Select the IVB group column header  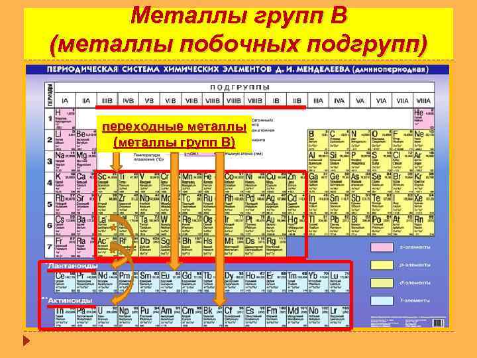click(128, 101)
